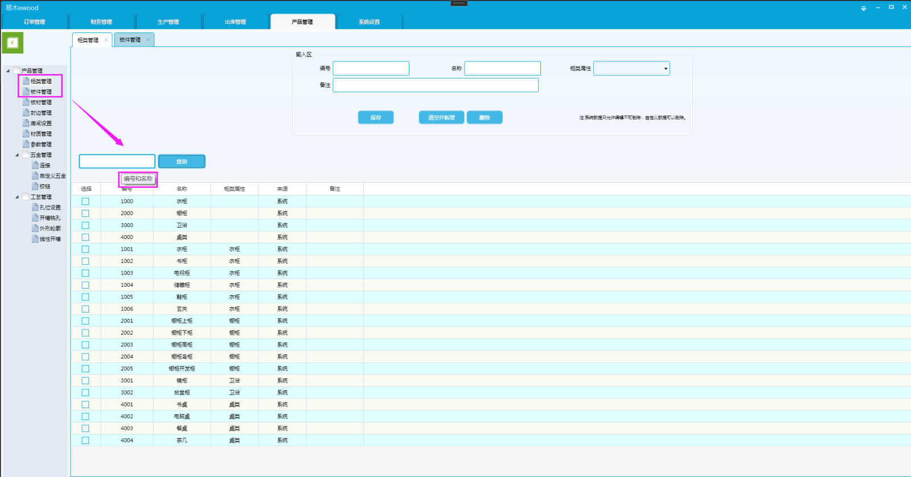
Task: Open 铰链 page icon in tree
Action: 35,186
